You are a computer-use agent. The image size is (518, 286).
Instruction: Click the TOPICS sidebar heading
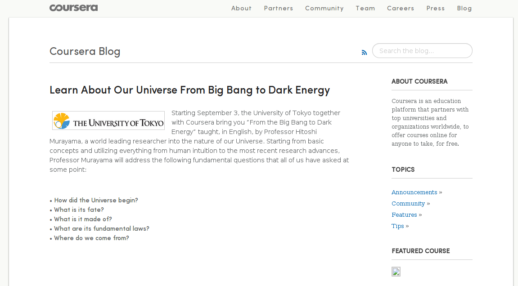point(403,170)
